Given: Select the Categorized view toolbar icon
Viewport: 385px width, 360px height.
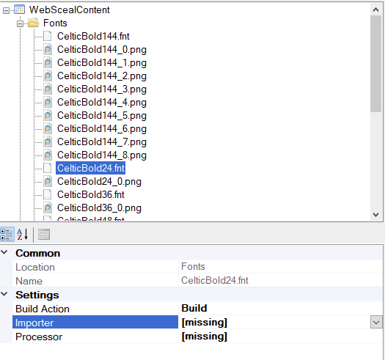Looking at the screenshot, I should (x=7, y=235).
